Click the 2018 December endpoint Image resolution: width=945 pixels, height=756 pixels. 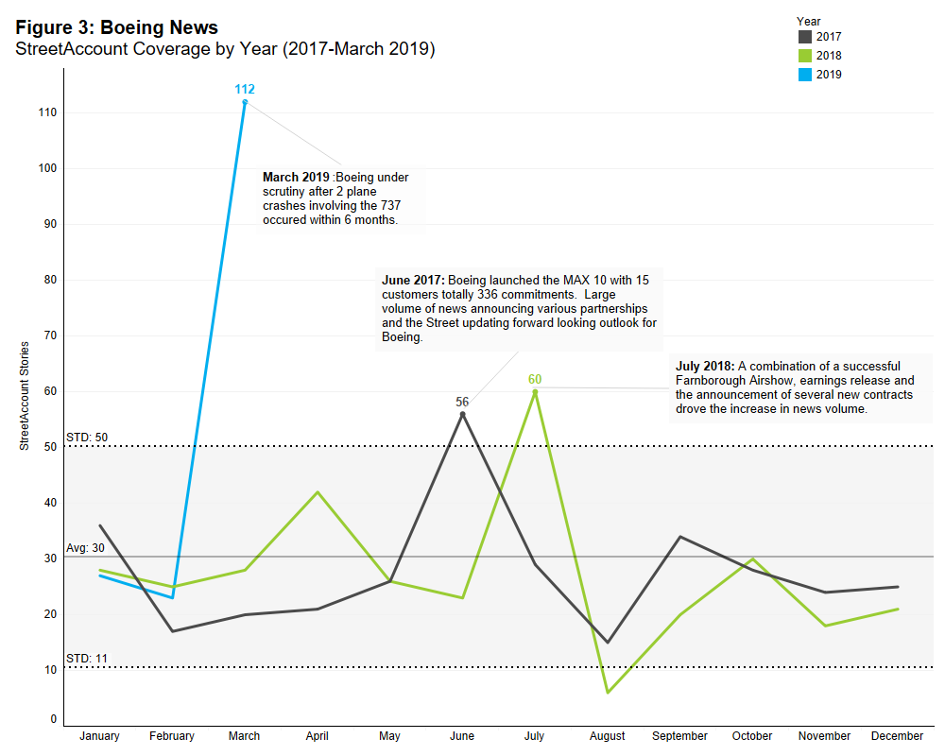(898, 609)
